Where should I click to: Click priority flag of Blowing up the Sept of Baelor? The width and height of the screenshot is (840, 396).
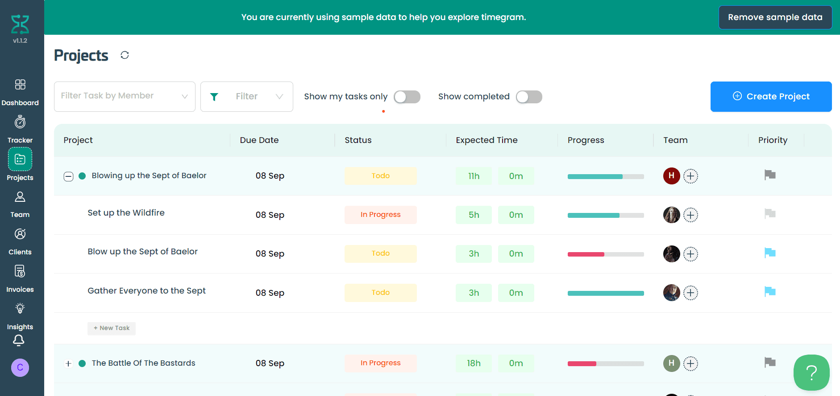coord(770,175)
